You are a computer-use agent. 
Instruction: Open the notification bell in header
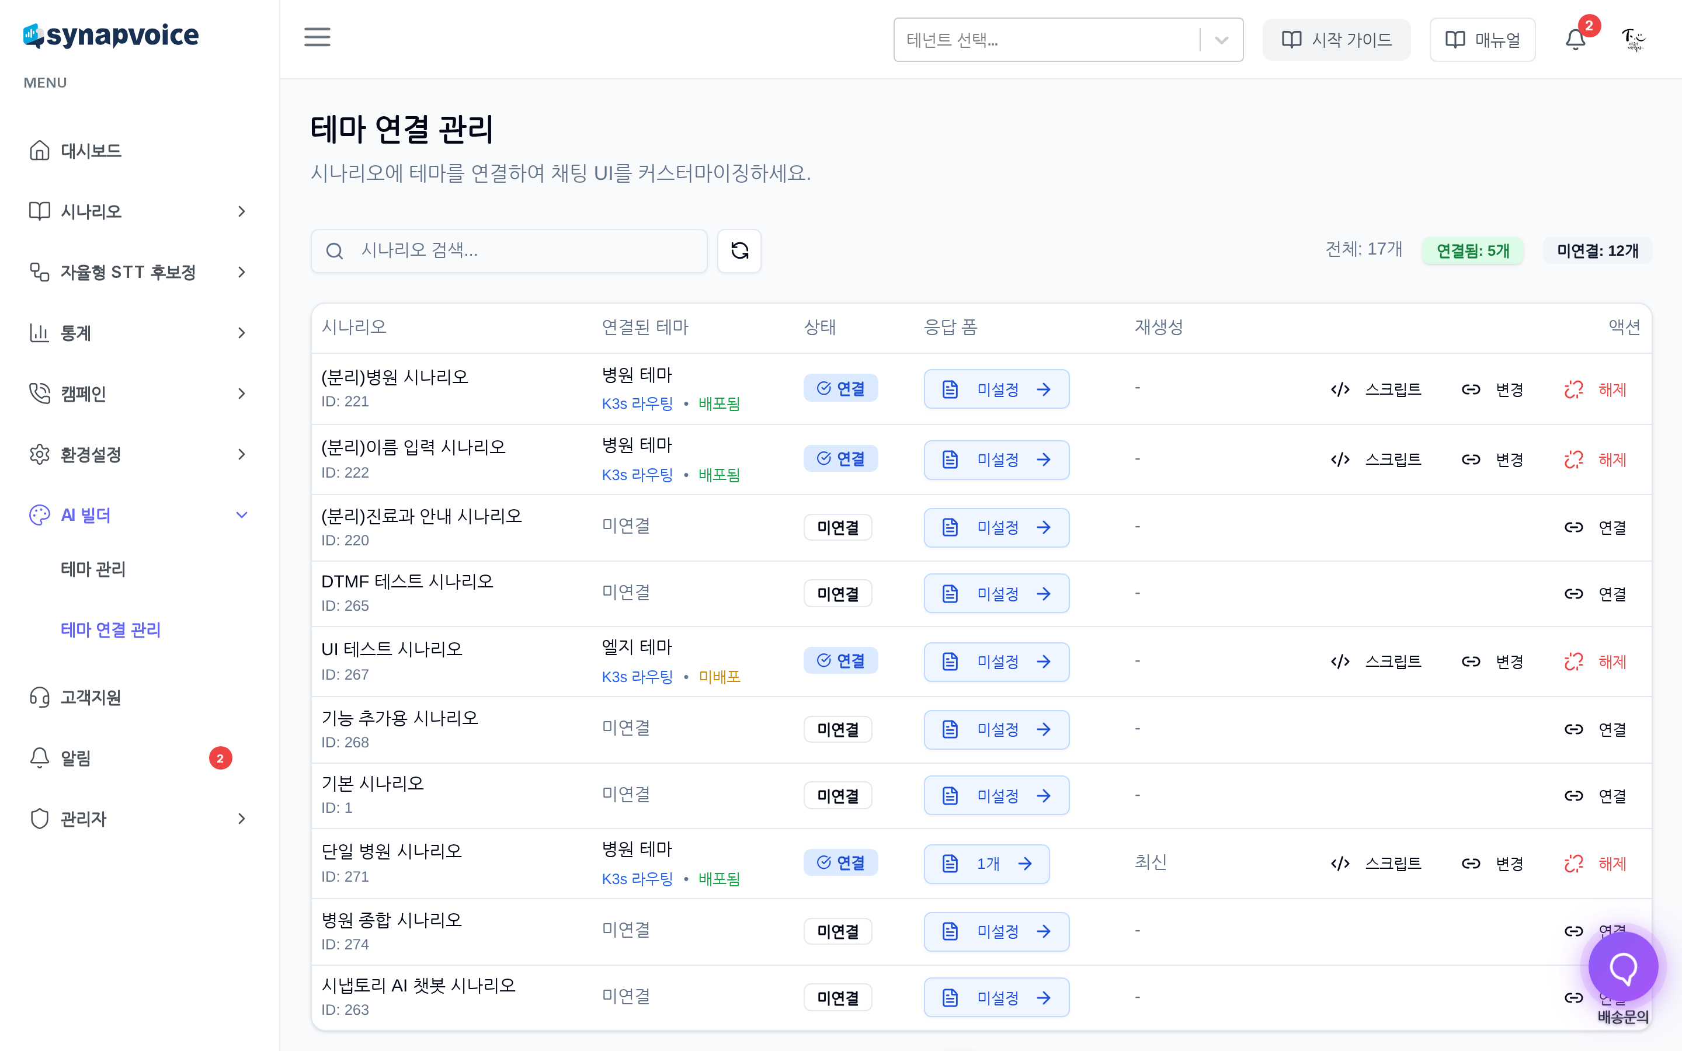coord(1576,40)
